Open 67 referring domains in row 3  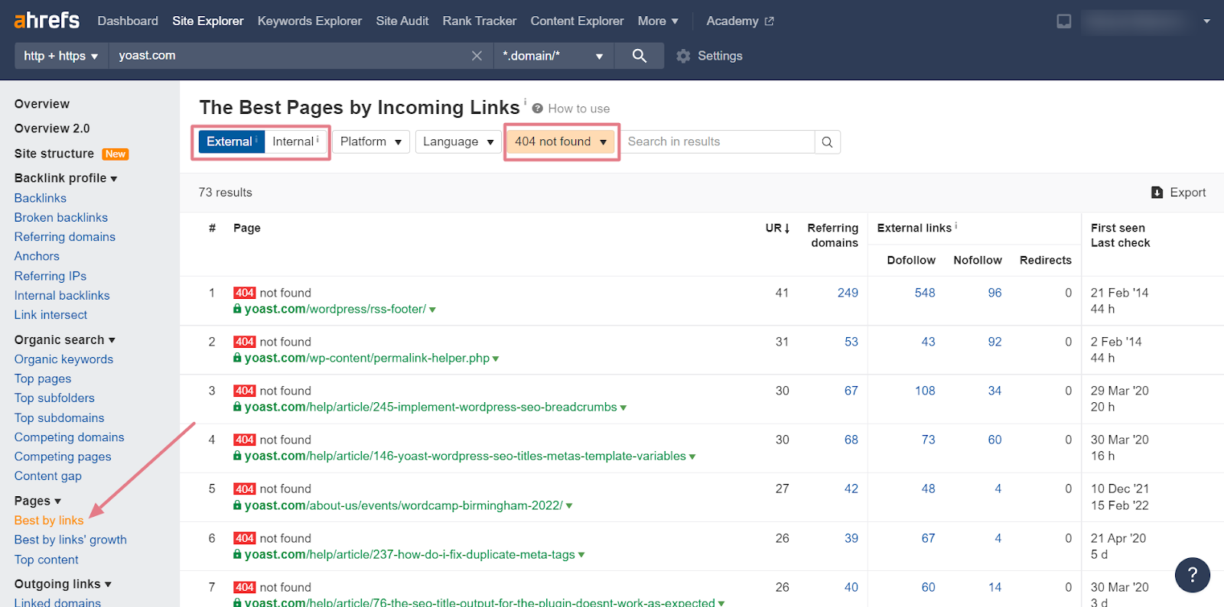pyautogui.click(x=851, y=391)
